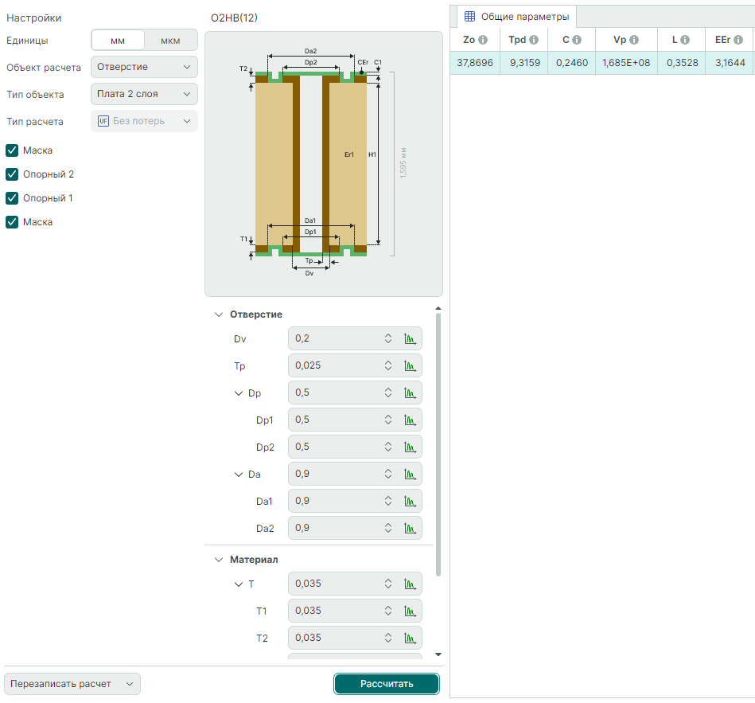This screenshot has height=703, width=755.
Task: Show info icon next to L column
Action: (x=685, y=40)
